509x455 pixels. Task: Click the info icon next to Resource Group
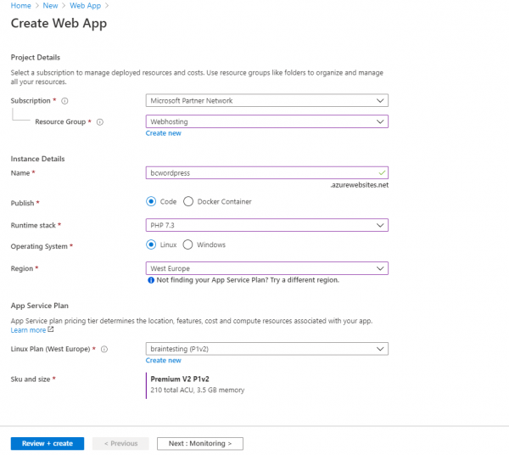(x=100, y=121)
